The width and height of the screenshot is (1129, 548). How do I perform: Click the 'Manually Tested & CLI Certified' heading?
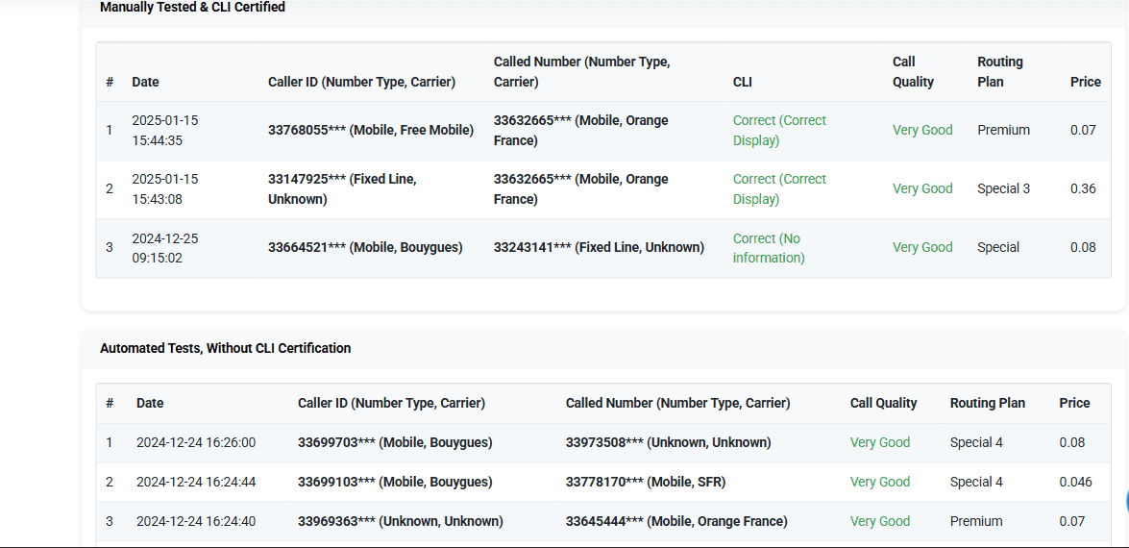click(x=192, y=8)
